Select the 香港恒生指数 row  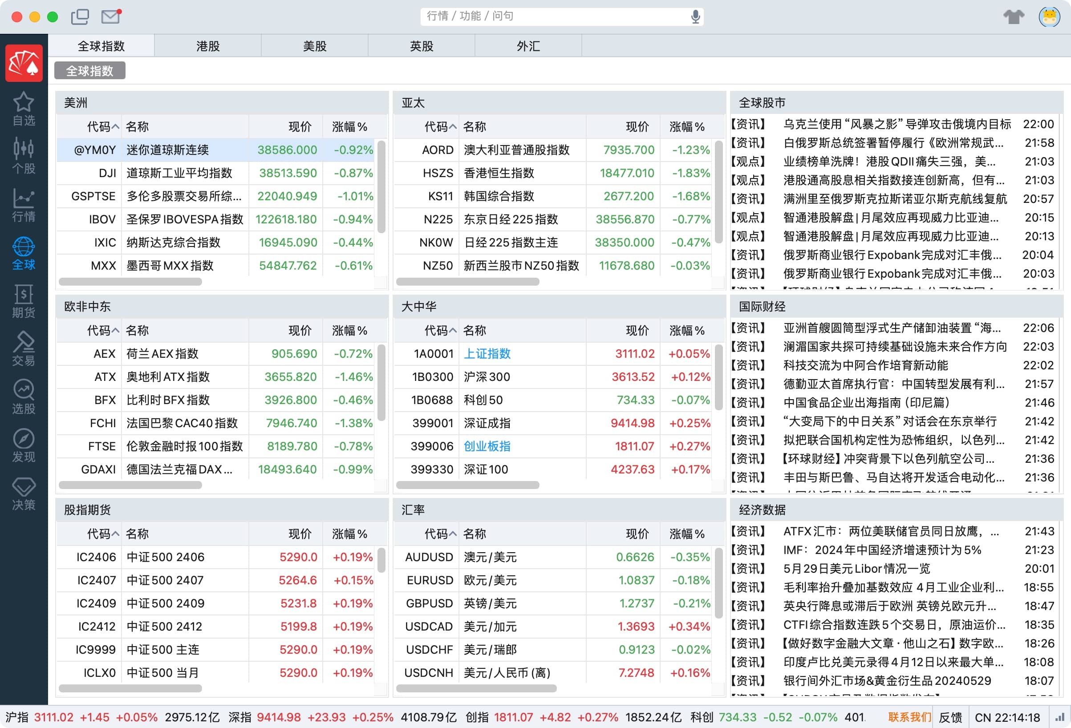pyautogui.click(x=553, y=173)
